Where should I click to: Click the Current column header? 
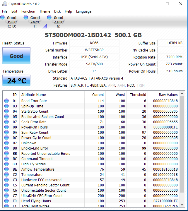(x=95, y=95)
